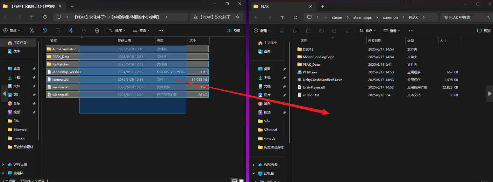Open New menu in PEAK window

click(x=262, y=31)
